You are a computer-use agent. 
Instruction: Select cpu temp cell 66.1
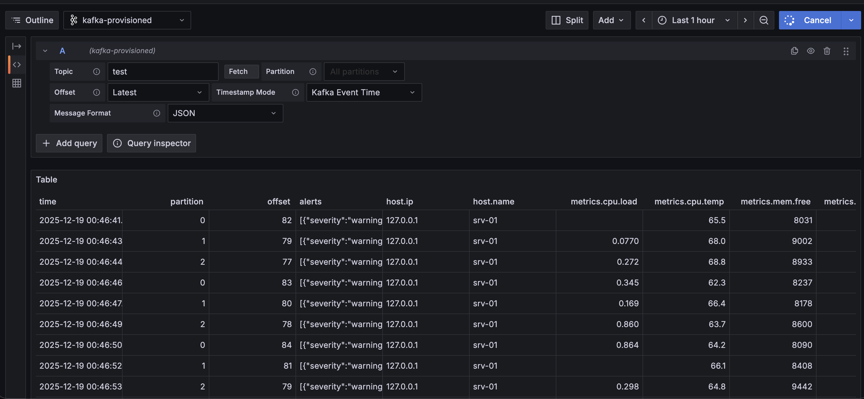(686, 366)
